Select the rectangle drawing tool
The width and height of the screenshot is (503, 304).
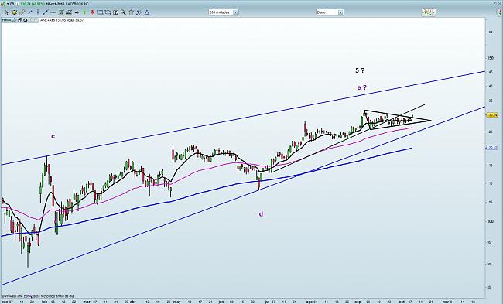coord(100,12)
